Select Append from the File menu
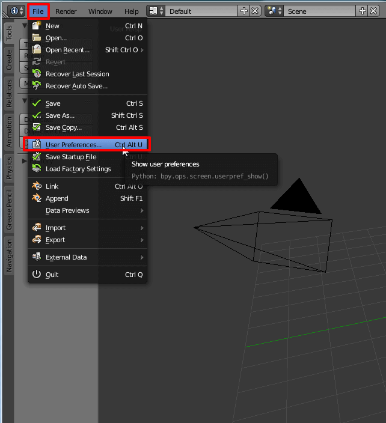Viewport: 386px width, 423px height. tap(88, 198)
